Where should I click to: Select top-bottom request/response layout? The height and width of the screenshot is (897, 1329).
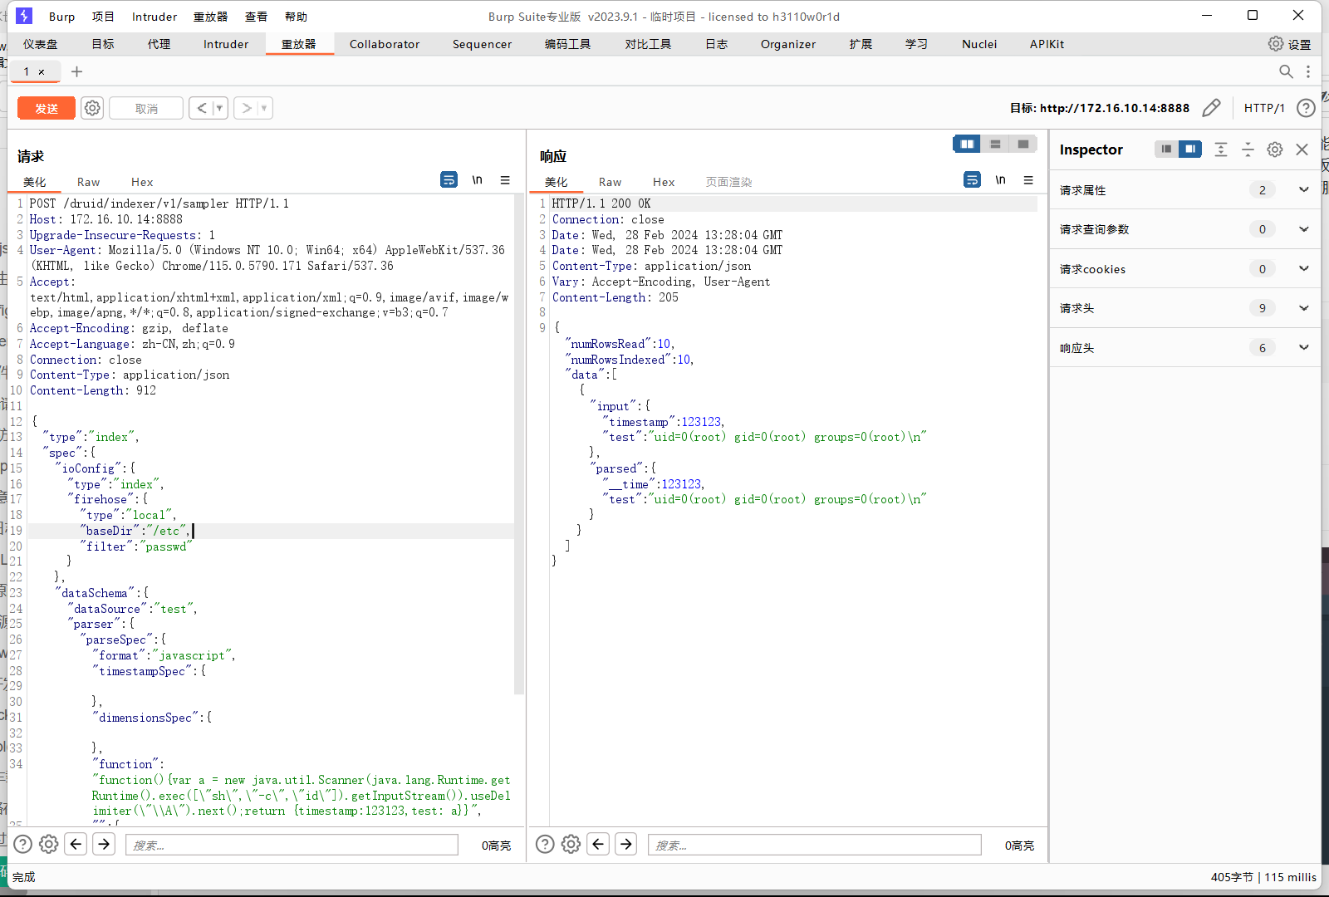(x=995, y=144)
